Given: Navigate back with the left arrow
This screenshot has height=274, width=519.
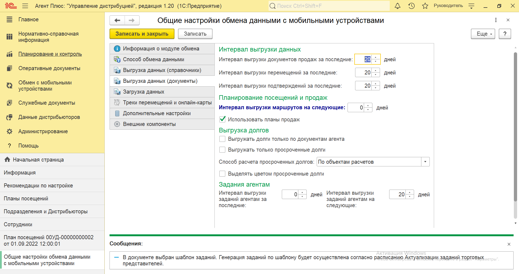Looking at the screenshot, I should [x=117, y=20].
